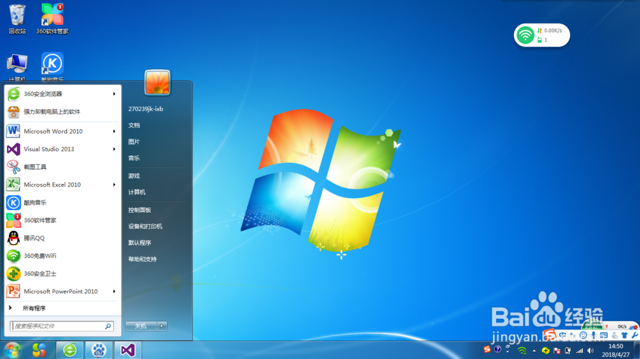
Task: Open 360安全浏览器 from the Start menu
Action: [x=61, y=94]
